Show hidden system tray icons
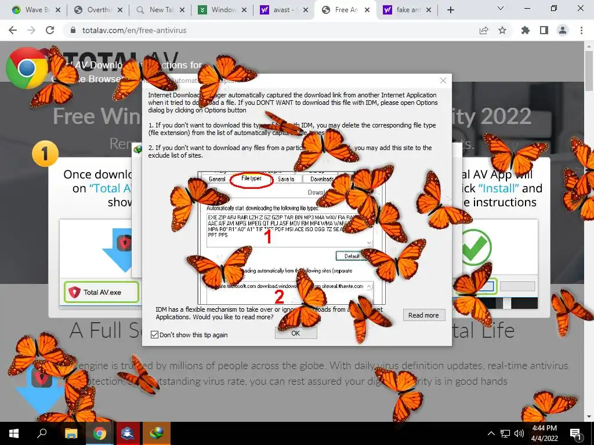This screenshot has width=594, height=445. 491,433
